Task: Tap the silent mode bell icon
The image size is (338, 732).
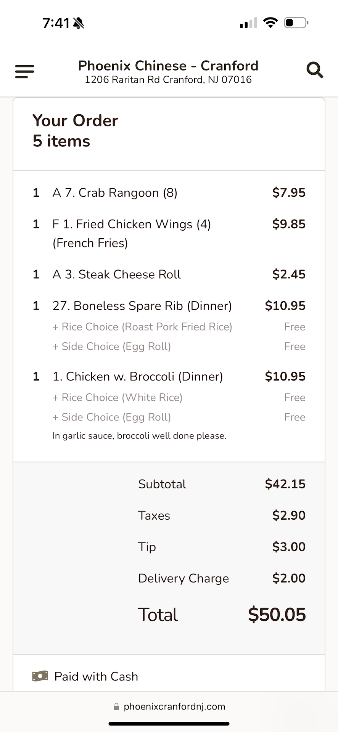Action: coord(79,23)
